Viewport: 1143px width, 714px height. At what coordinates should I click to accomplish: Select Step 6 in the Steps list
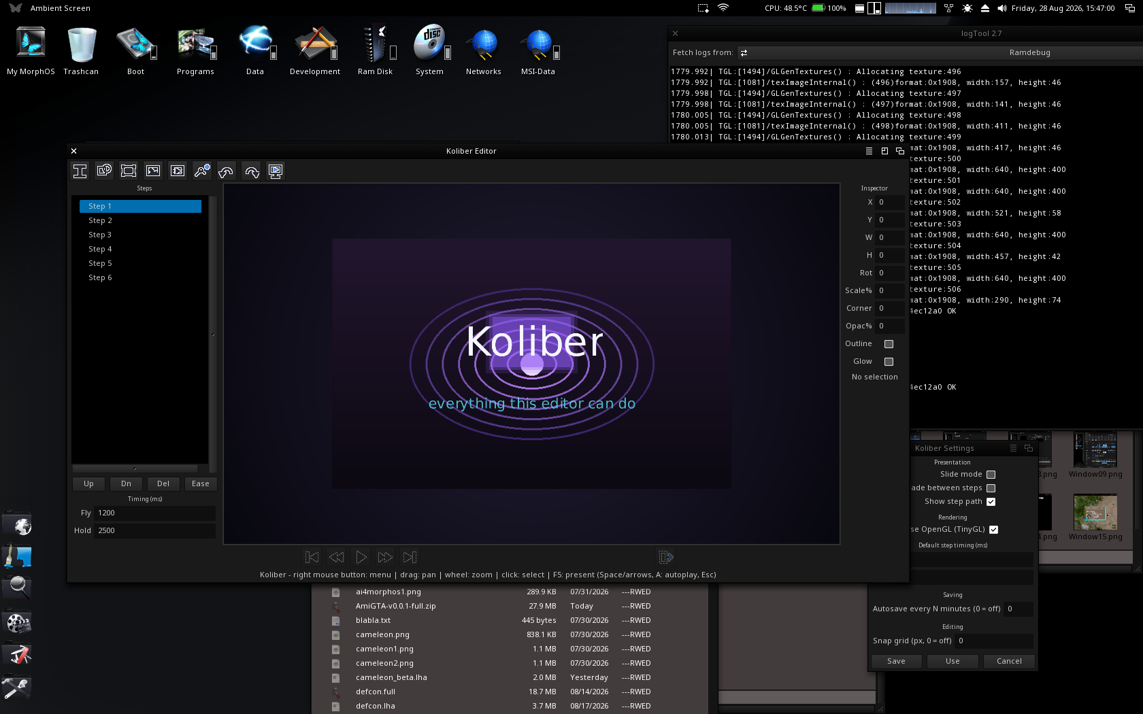140,277
